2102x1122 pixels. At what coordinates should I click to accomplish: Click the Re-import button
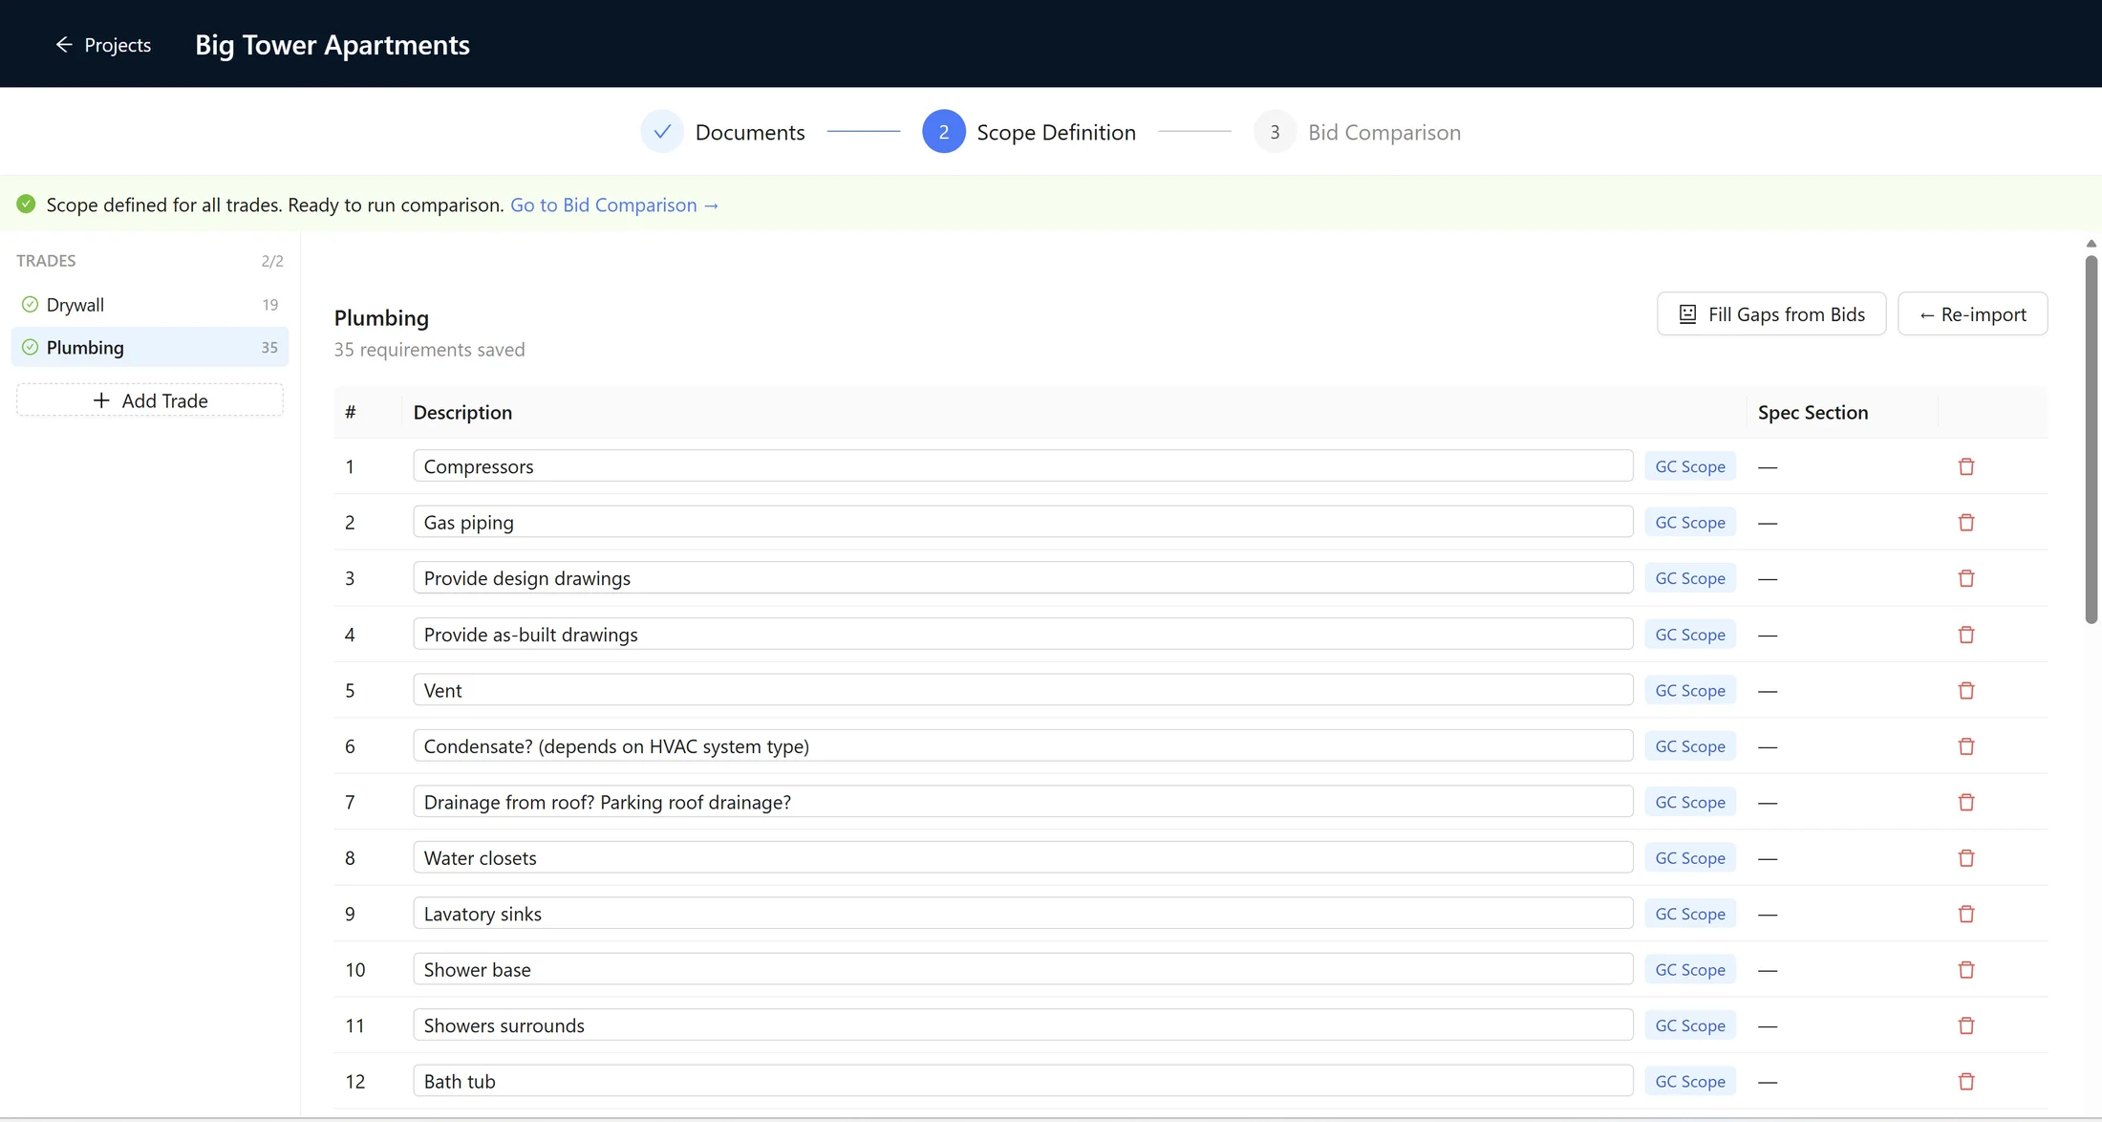1972,313
